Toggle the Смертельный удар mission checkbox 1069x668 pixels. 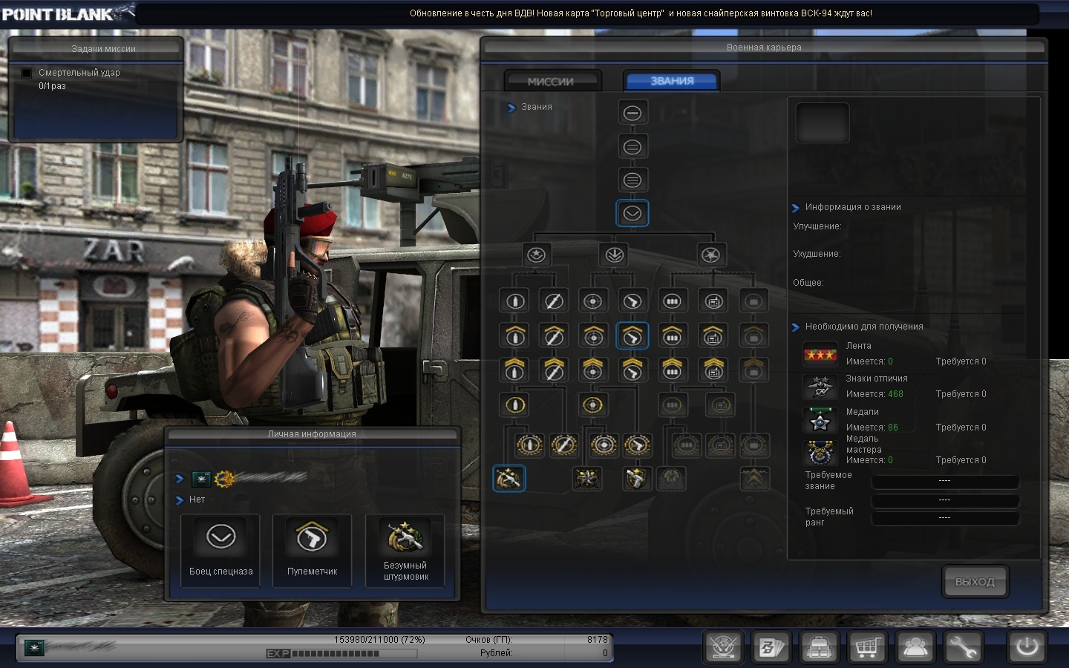27,73
